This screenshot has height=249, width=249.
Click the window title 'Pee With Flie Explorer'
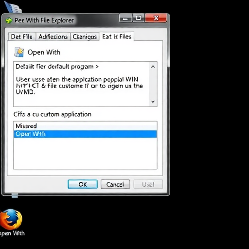coord(44,20)
